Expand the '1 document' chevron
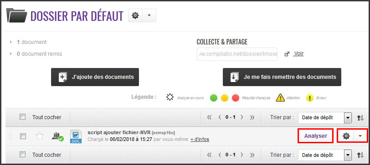370x165 pixels. [x=10, y=42]
